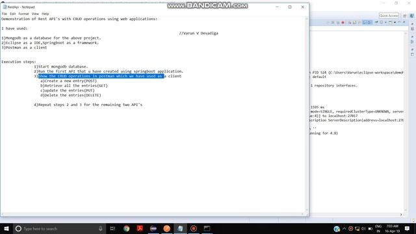Open Google Chrome from the taskbar
The image size is (416, 234).
[x=126, y=228]
